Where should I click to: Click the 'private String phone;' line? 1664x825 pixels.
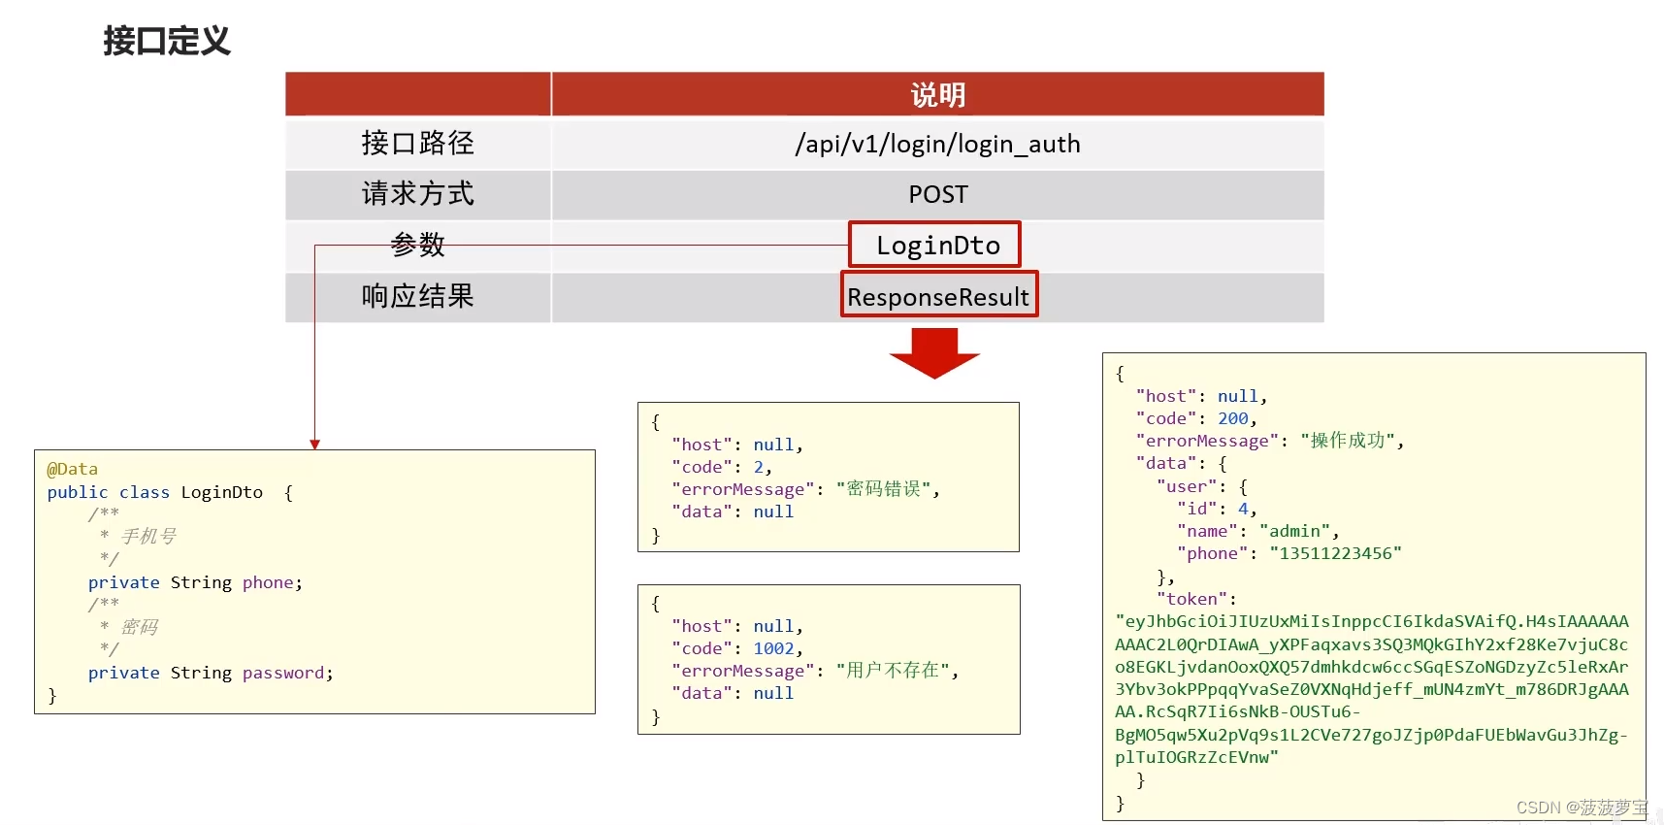coord(195,582)
